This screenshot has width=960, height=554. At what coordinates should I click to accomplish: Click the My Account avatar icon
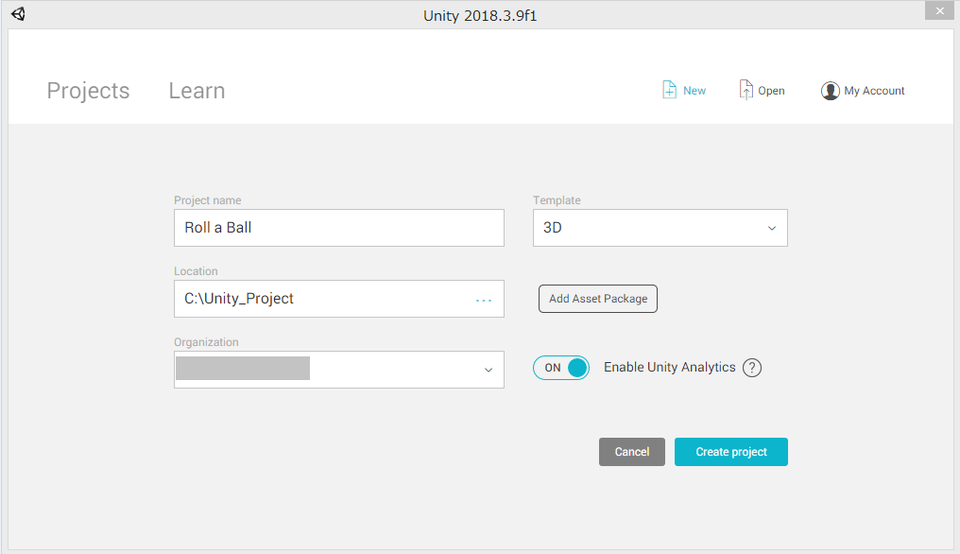pyautogui.click(x=831, y=91)
